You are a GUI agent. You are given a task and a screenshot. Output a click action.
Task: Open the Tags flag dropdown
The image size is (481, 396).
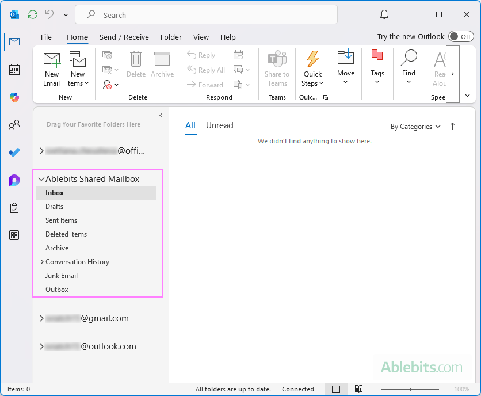click(x=377, y=67)
